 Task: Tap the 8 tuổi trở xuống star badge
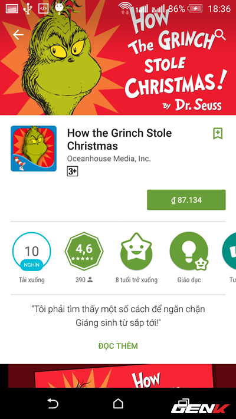[136, 252]
